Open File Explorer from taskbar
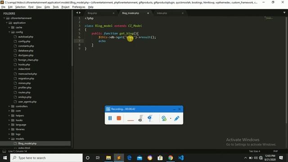Viewport: 288px width, 162px height. click(108, 158)
